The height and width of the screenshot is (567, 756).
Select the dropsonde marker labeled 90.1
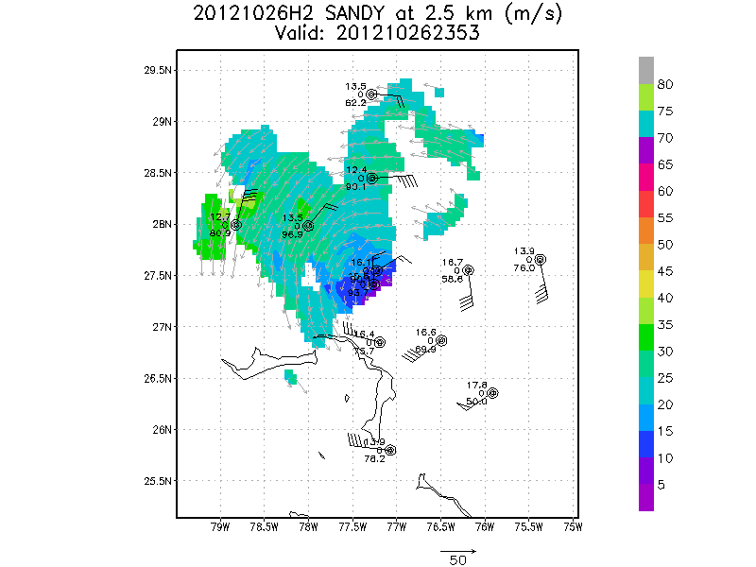(371, 179)
